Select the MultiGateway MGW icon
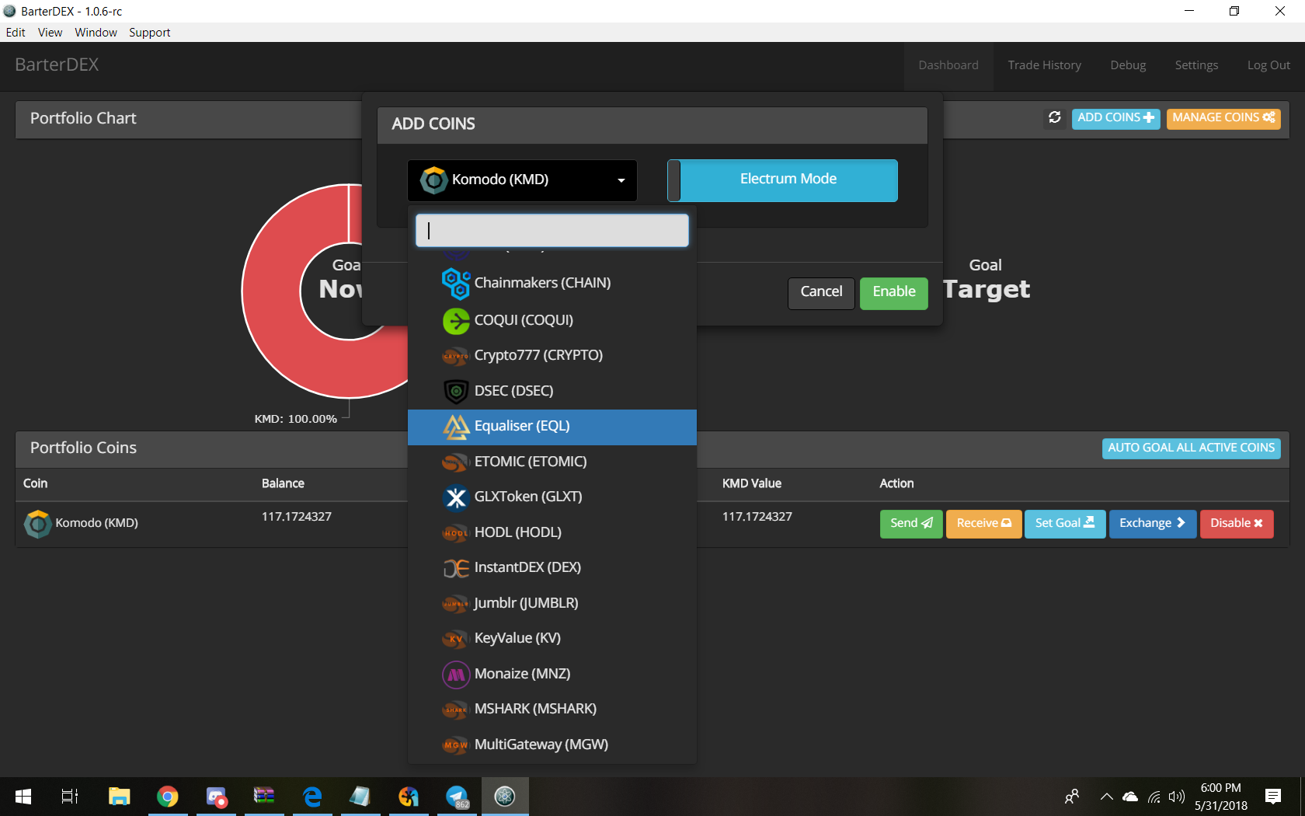Viewport: 1305px width, 816px height. (456, 745)
